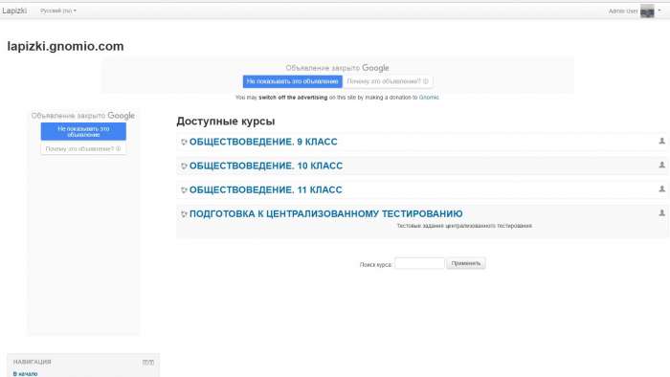
Task: Click the course icon beside ОБЩЕСТВОВЕДЕНИЕ. 11 КЛАСС
Action: (x=184, y=190)
